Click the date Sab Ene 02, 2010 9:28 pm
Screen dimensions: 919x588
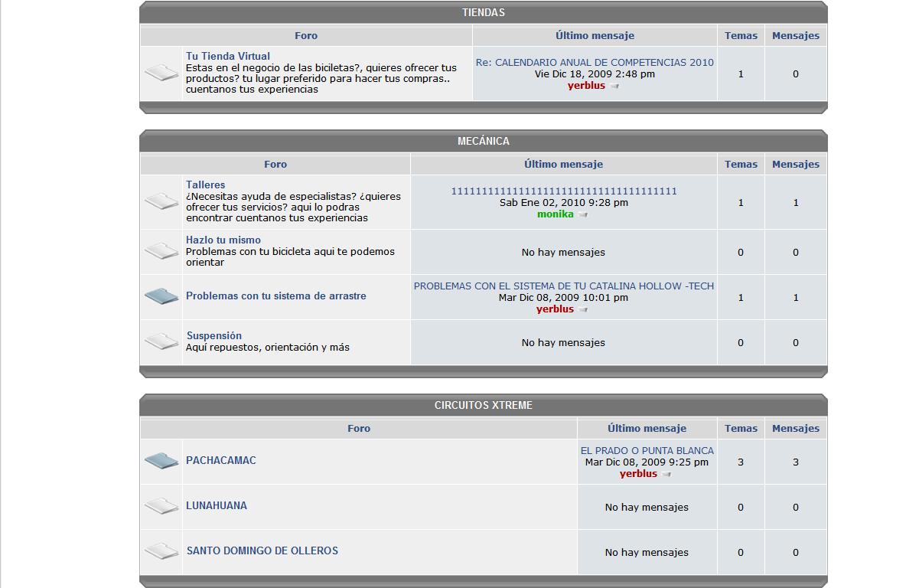(x=564, y=203)
